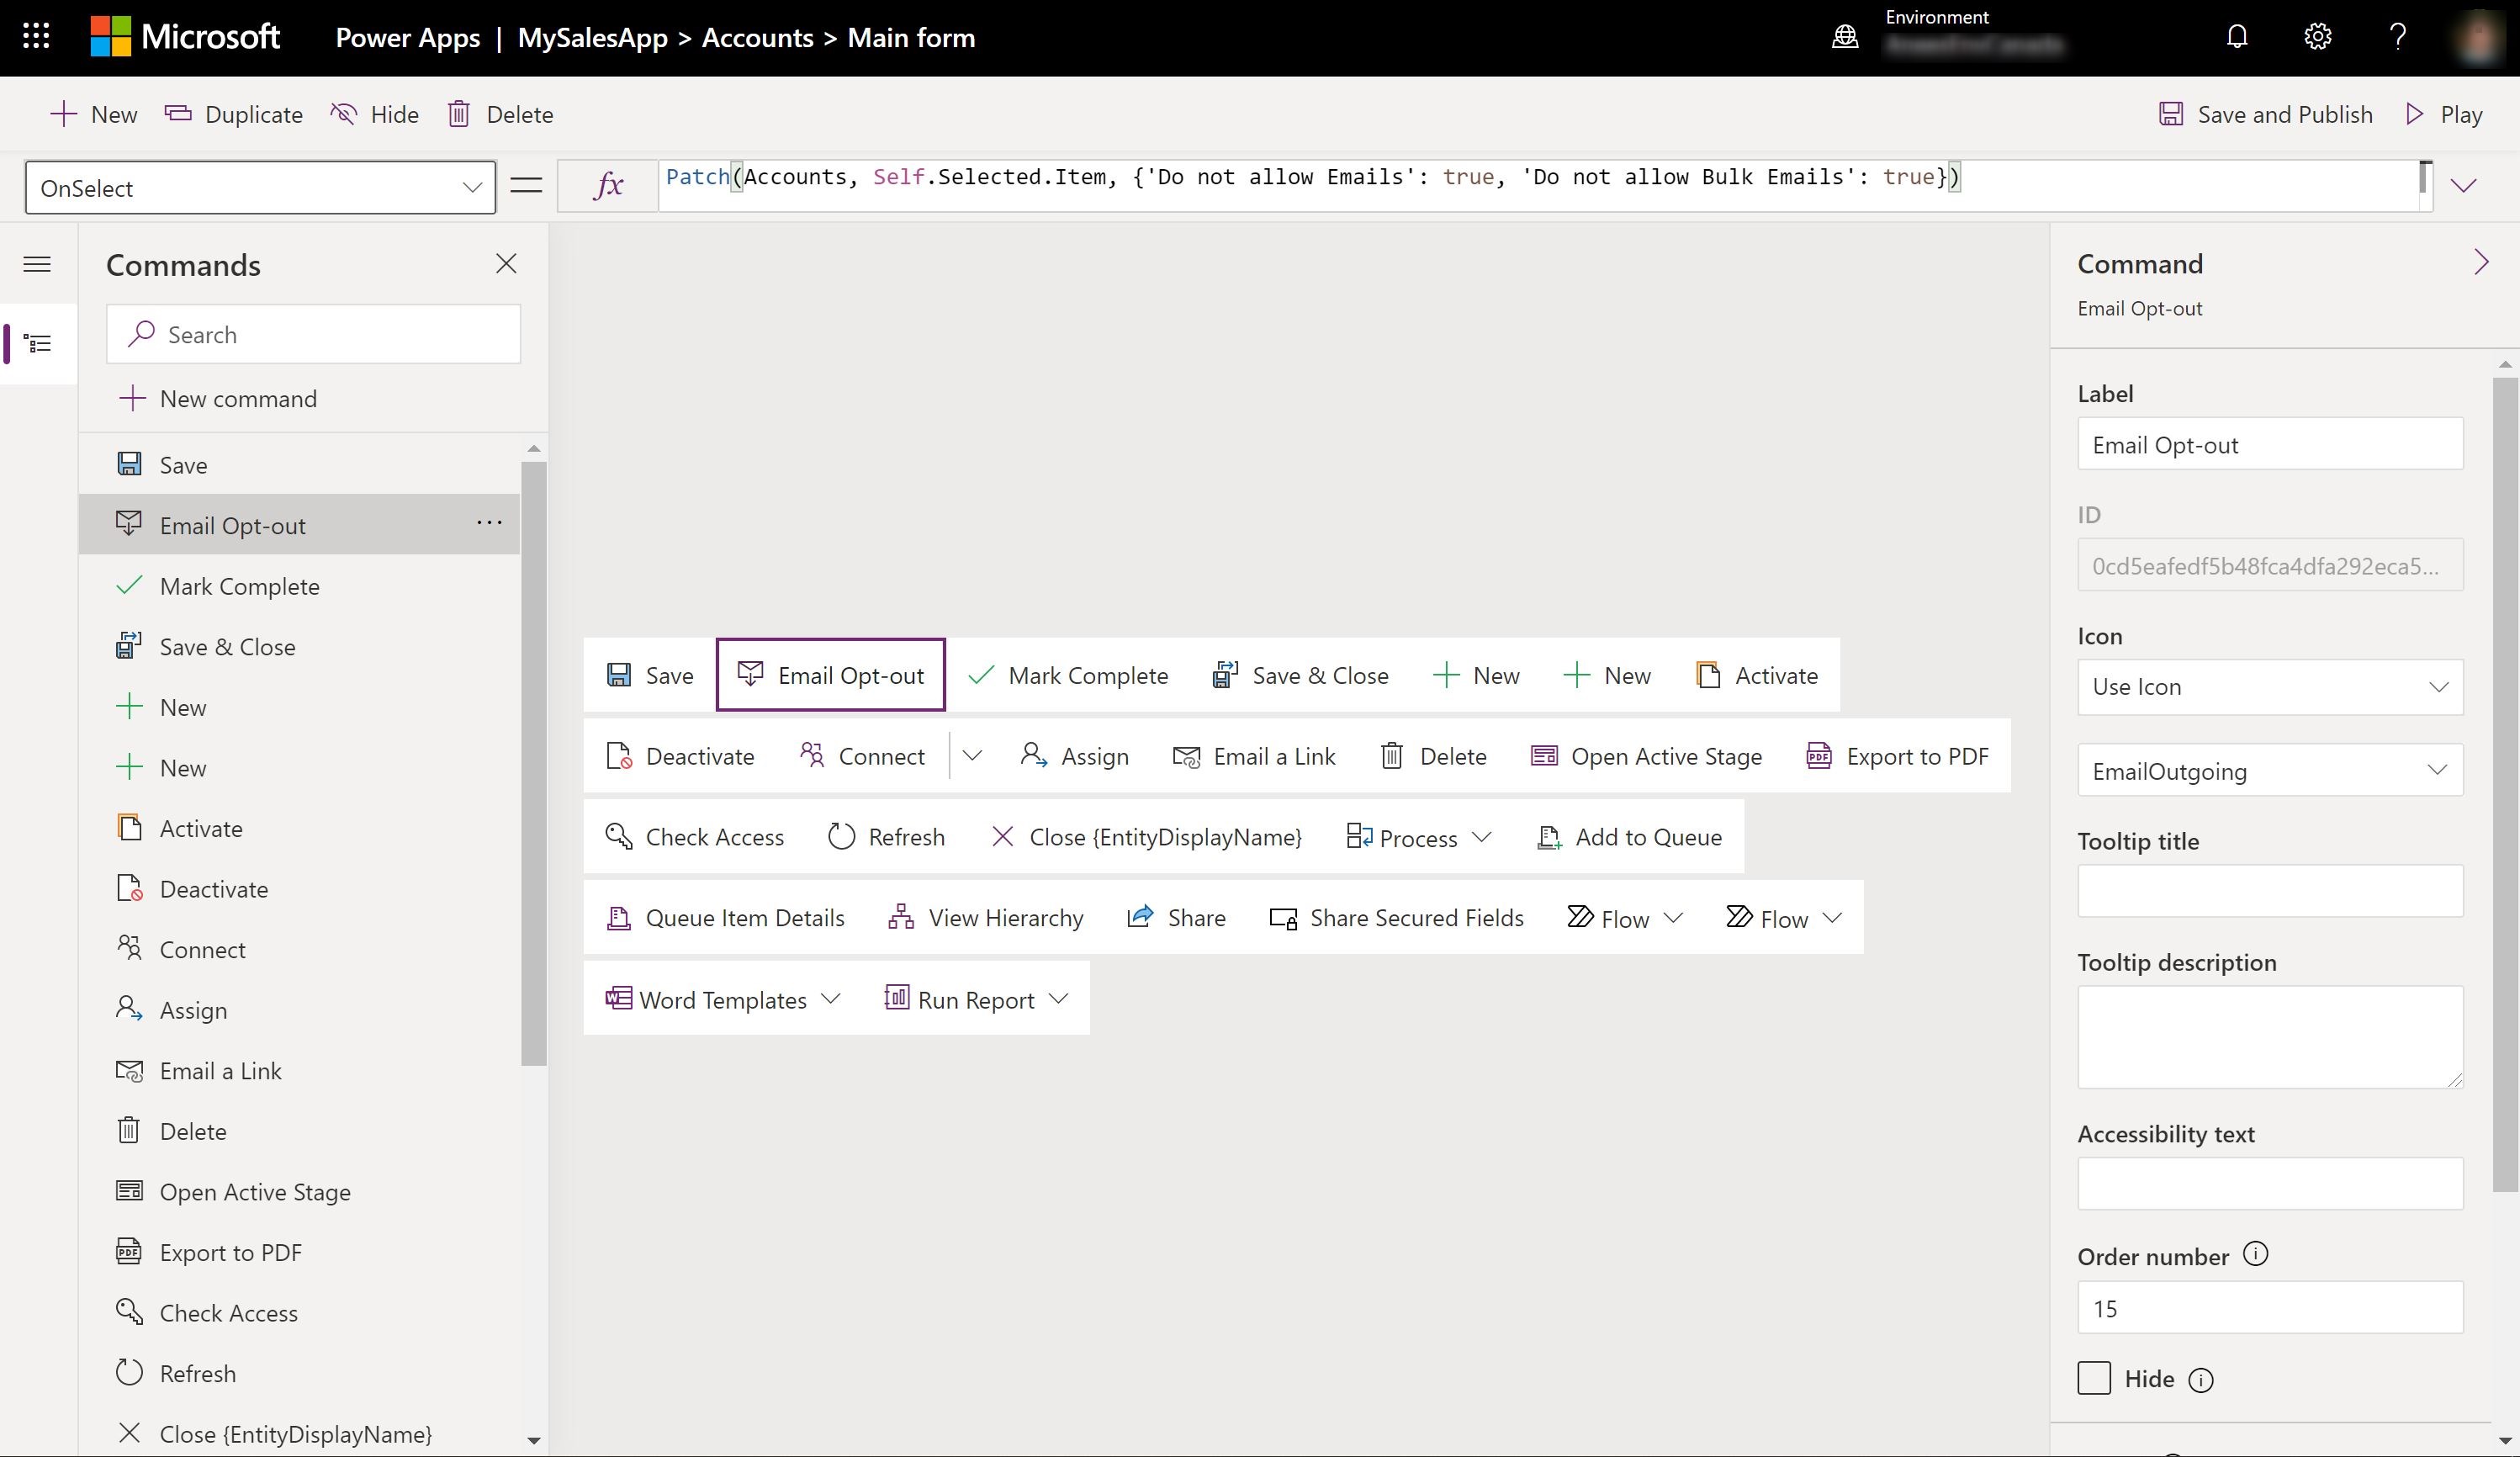Click the Commands list scrollbar
The height and width of the screenshot is (1457, 2520).
click(x=534, y=763)
